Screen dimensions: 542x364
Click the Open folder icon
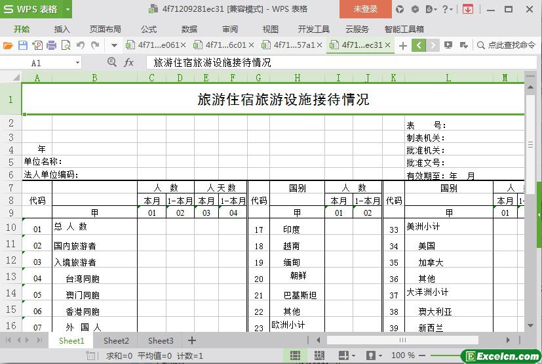8,45
